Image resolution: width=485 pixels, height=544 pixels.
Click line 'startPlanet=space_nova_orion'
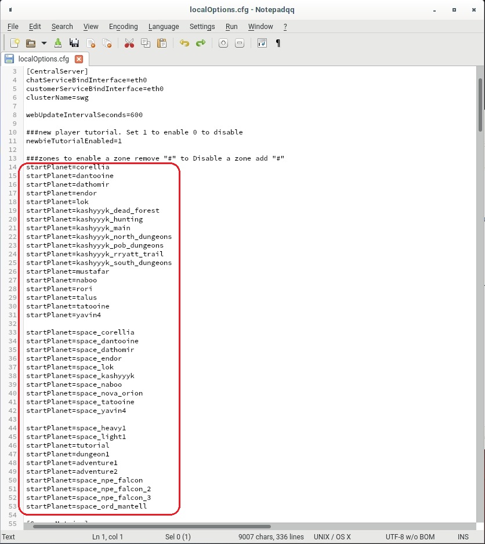tap(84, 393)
